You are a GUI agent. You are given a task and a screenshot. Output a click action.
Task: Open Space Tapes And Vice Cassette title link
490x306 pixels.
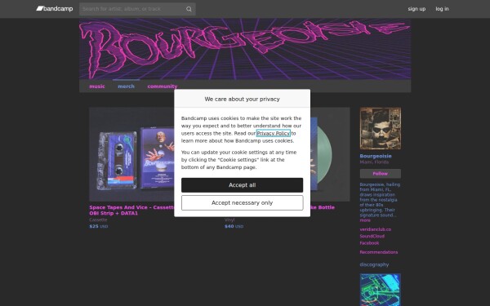[x=131, y=211]
